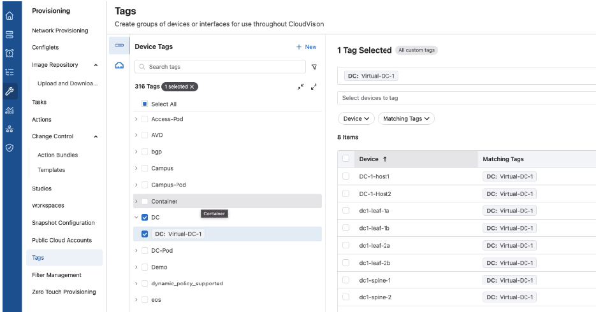Open Network Provisioning menu item
The image size is (596, 312).
(60, 31)
